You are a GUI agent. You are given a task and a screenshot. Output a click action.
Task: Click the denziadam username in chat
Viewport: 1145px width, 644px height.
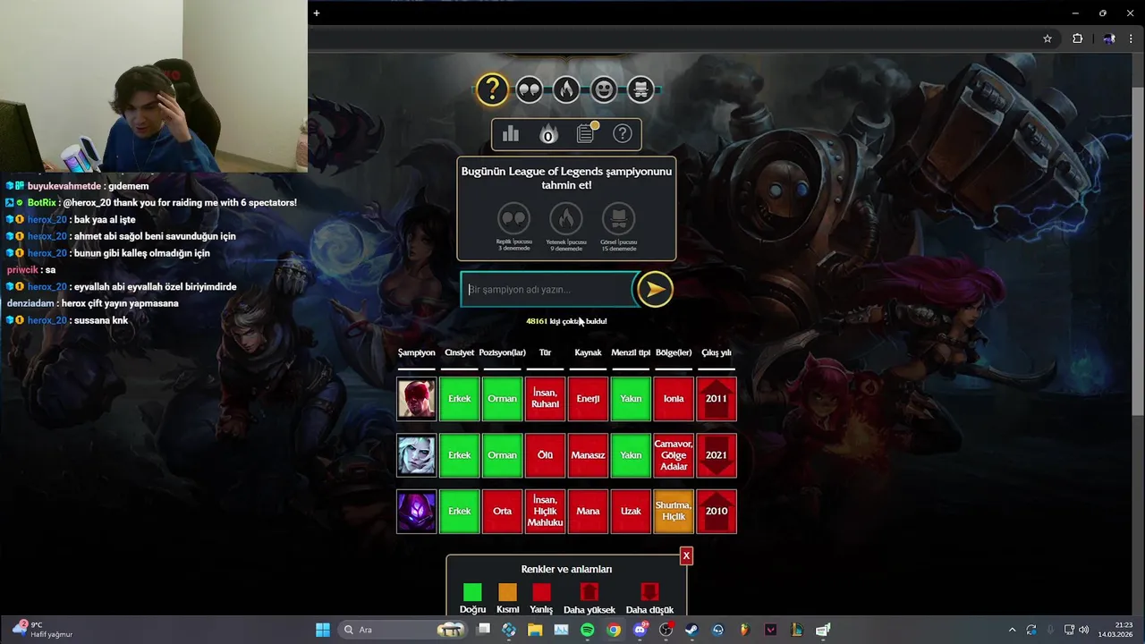[31, 303]
